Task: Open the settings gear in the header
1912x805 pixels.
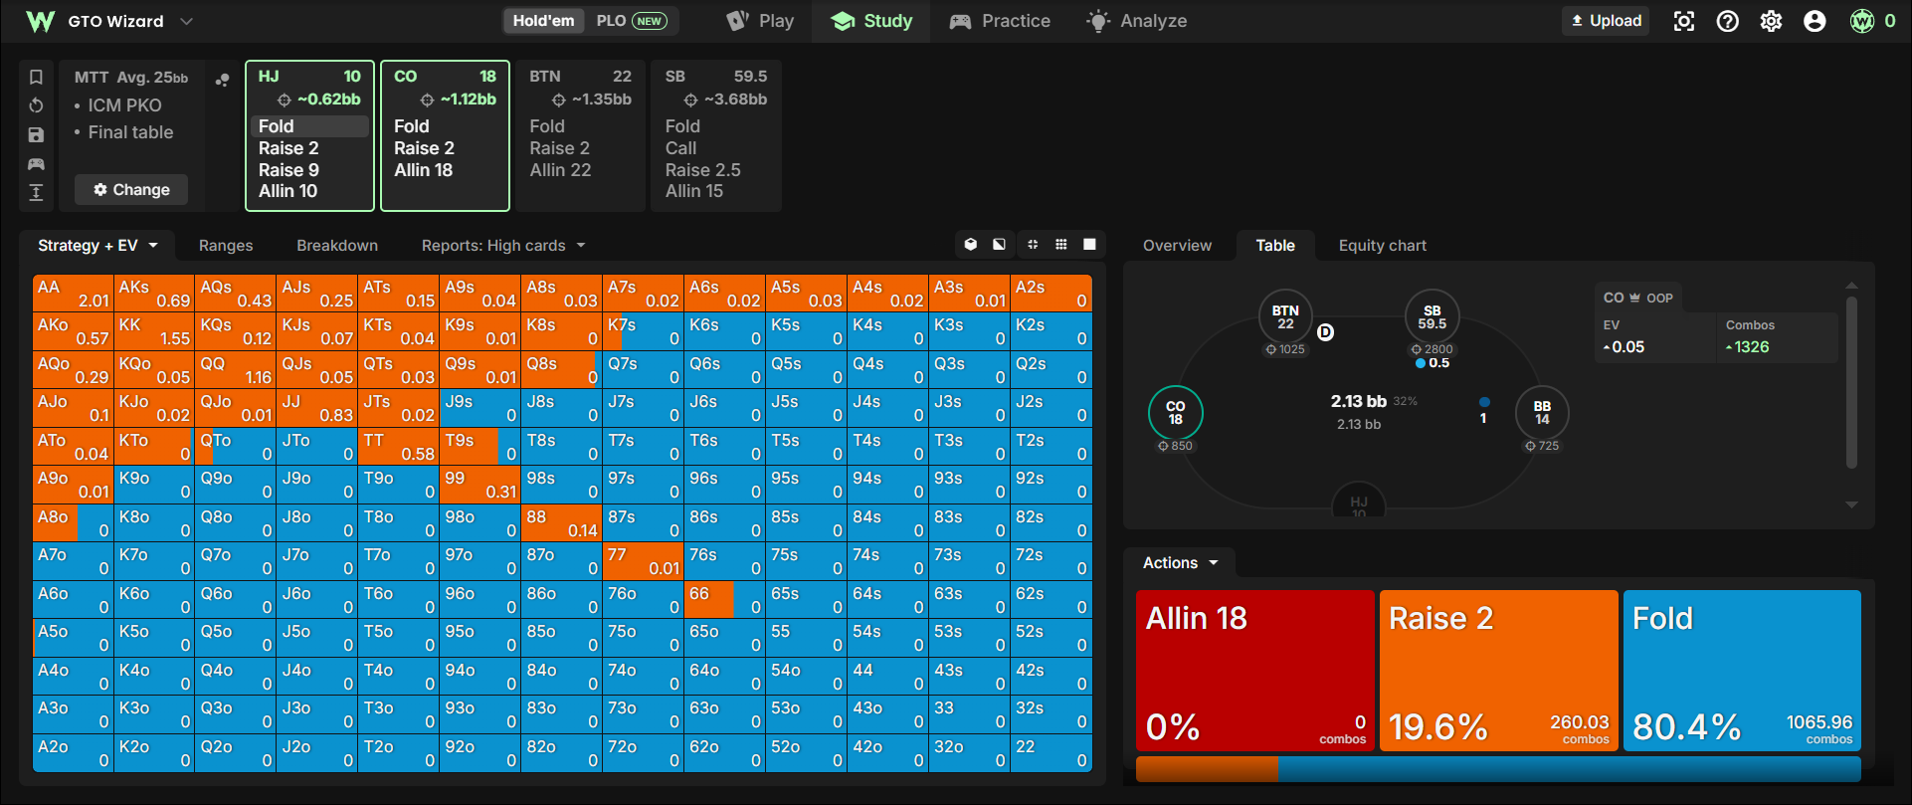Action: (1771, 21)
